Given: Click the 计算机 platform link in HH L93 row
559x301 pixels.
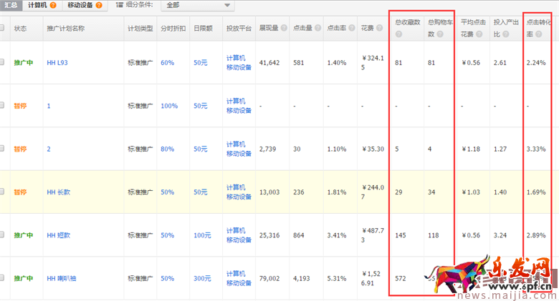Looking at the screenshot, I should pos(236,58).
